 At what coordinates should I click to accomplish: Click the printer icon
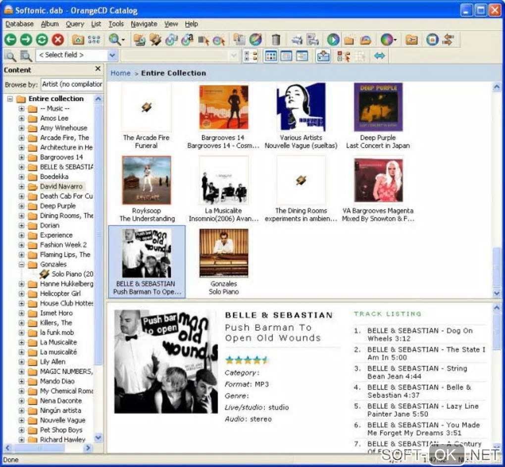(297, 40)
